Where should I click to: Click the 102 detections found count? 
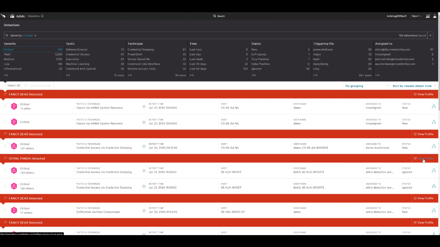click(x=412, y=36)
